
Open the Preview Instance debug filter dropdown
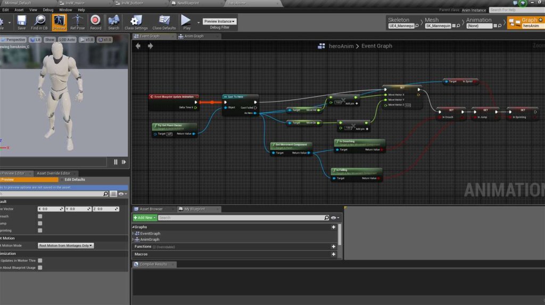pyautogui.click(x=219, y=21)
